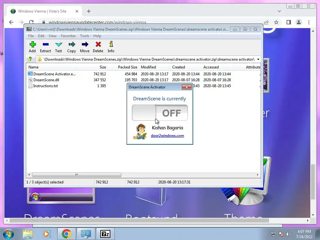Switch to Chrome from the taskbar
This screenshot has width=320, height=240.
click(66, 234)
